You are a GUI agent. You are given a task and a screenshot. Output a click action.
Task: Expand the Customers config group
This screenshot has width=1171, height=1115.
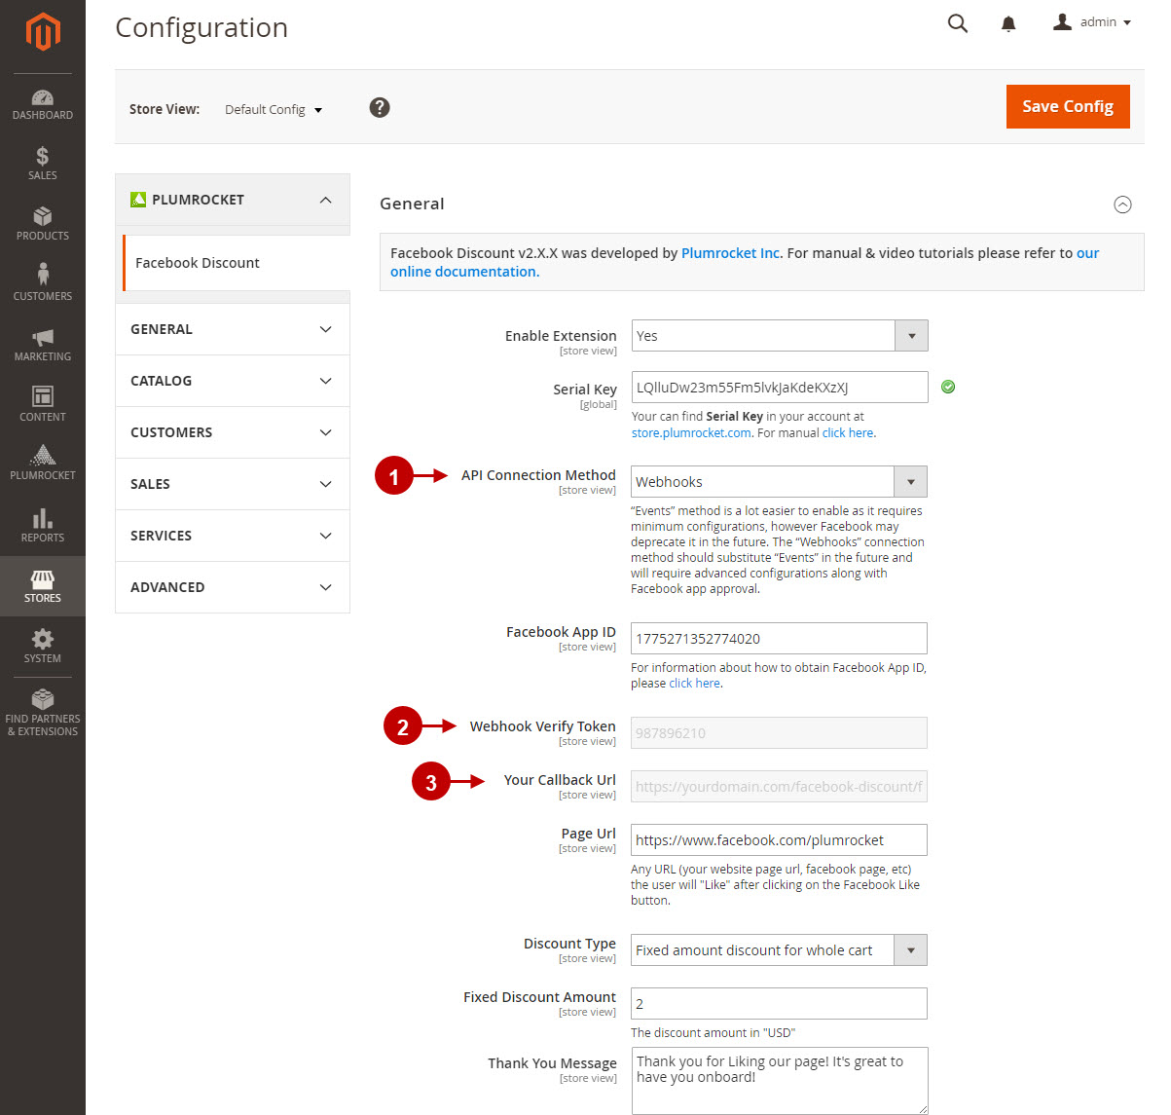233,432
